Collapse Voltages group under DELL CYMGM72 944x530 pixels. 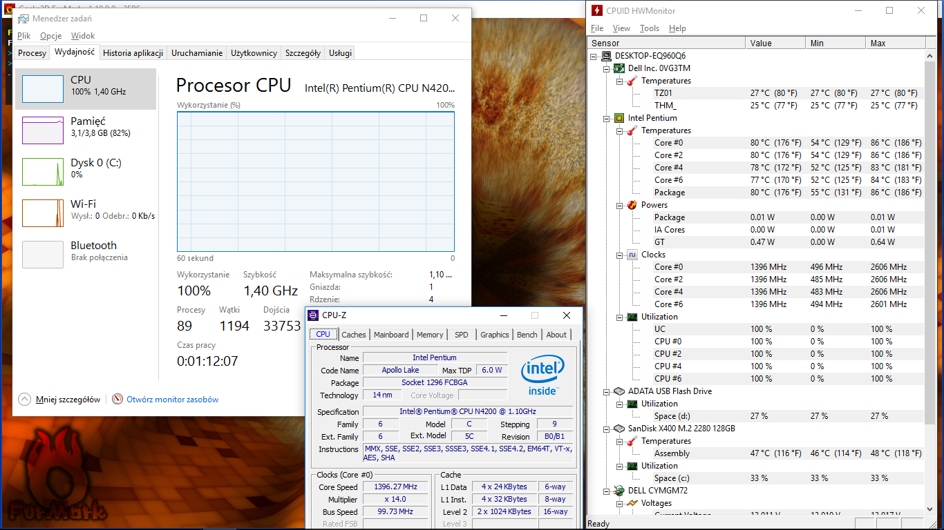click(619, 503)
